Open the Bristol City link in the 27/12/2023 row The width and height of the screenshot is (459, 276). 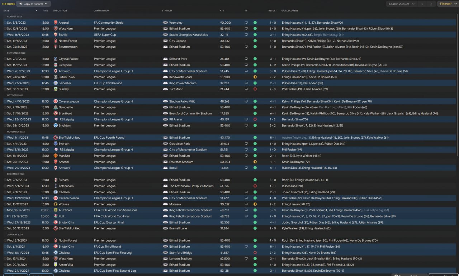(x=66, y=223)
